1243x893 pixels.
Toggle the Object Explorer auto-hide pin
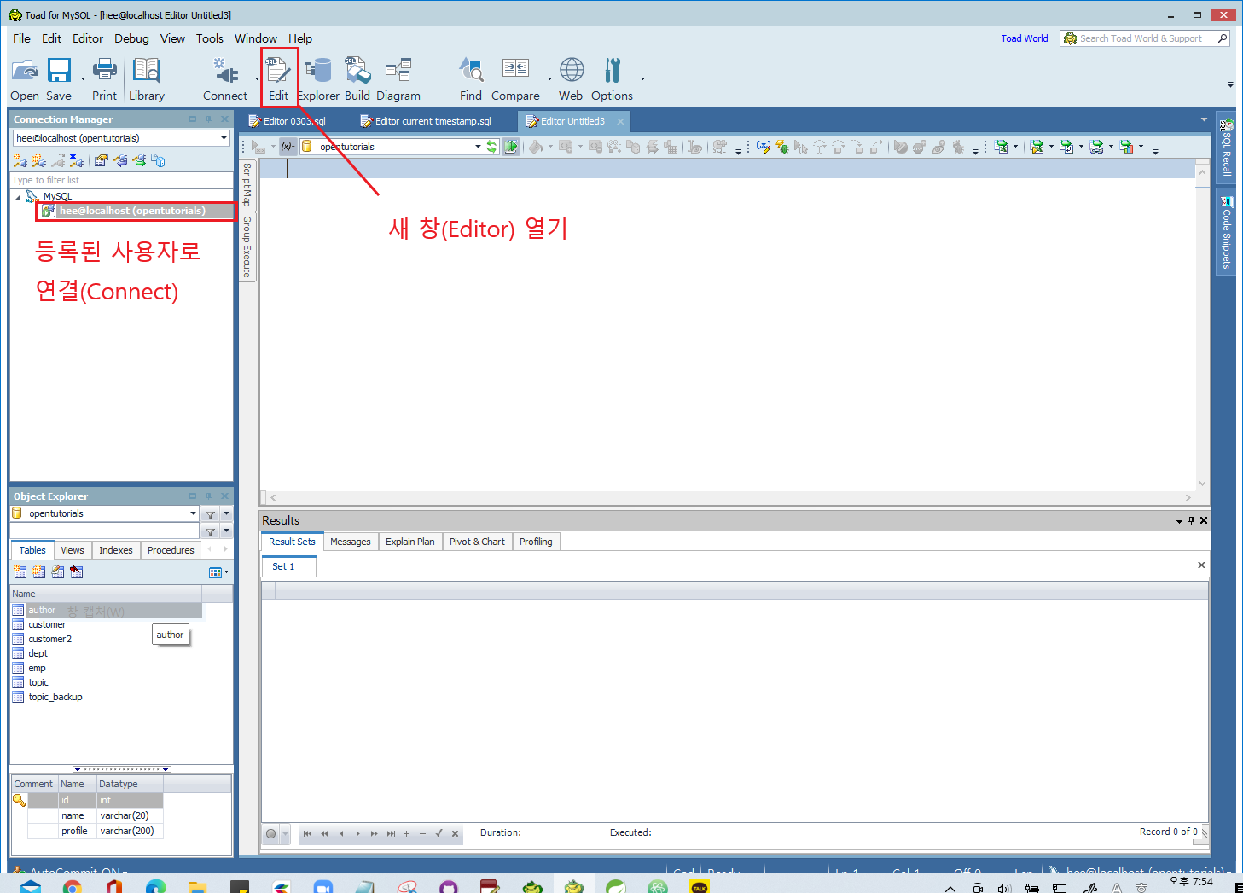click(x=207, y=496)
